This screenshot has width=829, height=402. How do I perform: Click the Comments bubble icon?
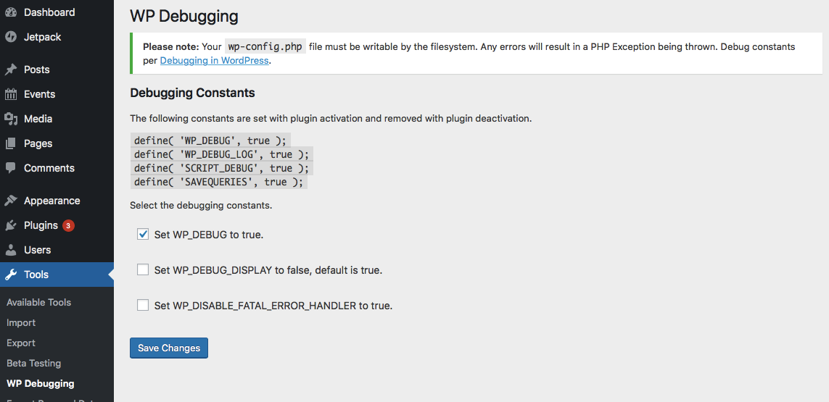coord(11,168)
